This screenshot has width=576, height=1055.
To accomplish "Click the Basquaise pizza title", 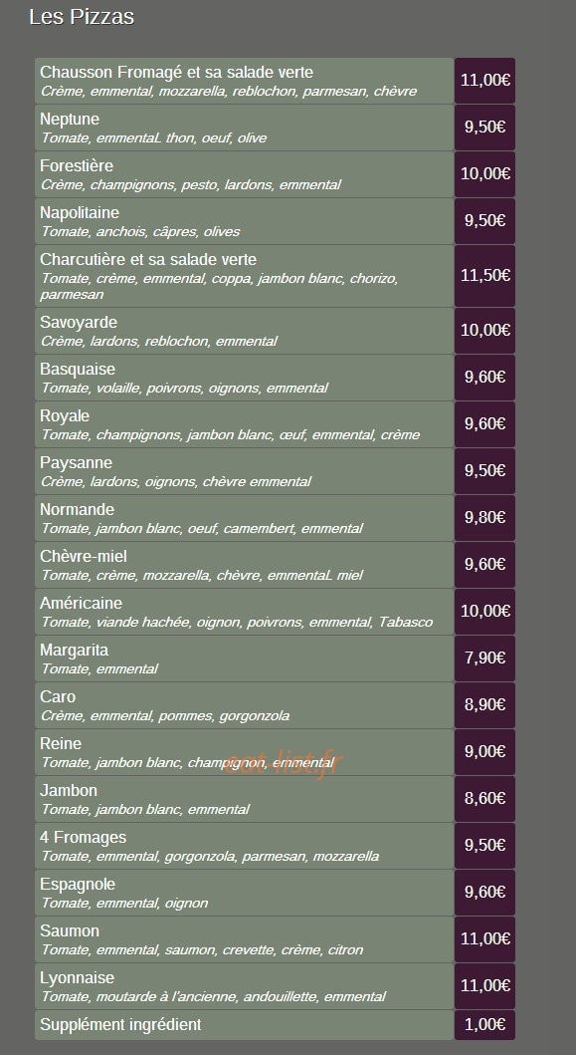I will pyautogui.click(x=78, y=370).
